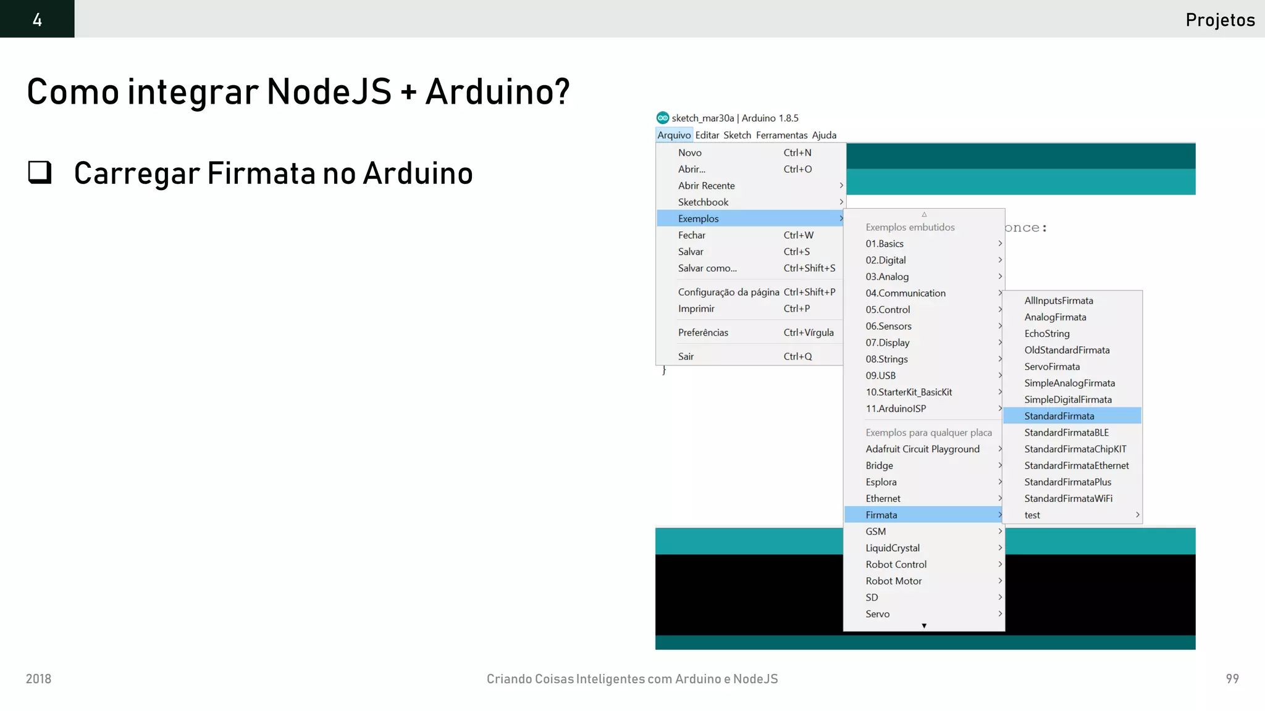Select Sair to quit Arduino
Screen dimensions: 1265x711
point(750,357)
